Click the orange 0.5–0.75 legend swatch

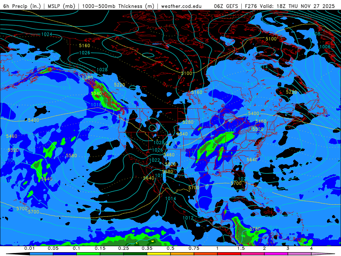pyautogui.click(x=182, y=254)
